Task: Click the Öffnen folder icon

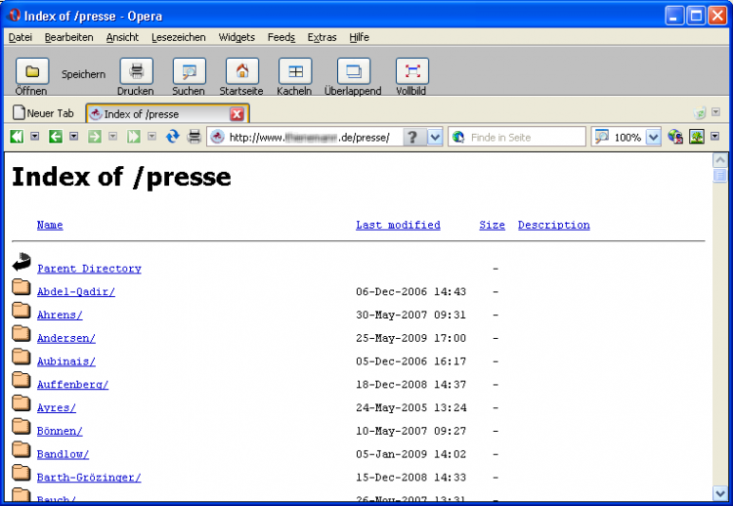Action: pos(31,71)
